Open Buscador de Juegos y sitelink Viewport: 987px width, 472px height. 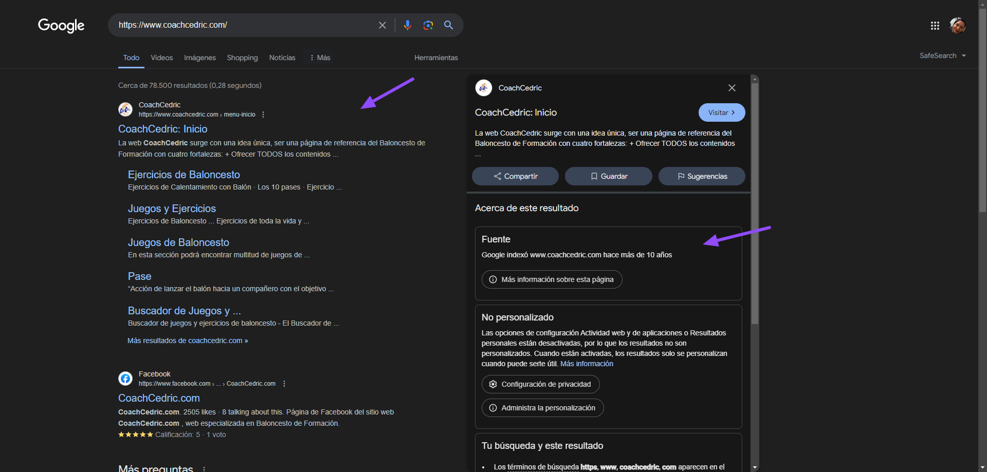click(185, 311)
